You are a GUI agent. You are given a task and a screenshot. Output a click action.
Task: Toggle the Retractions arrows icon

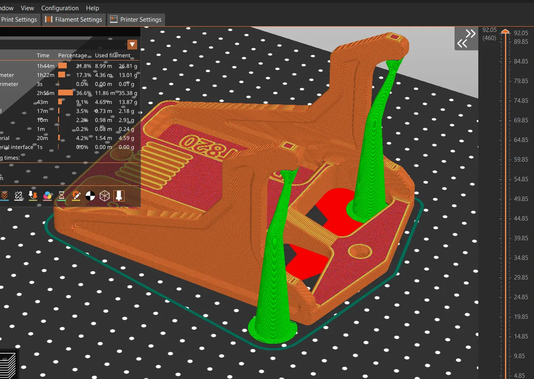[33, 196]
